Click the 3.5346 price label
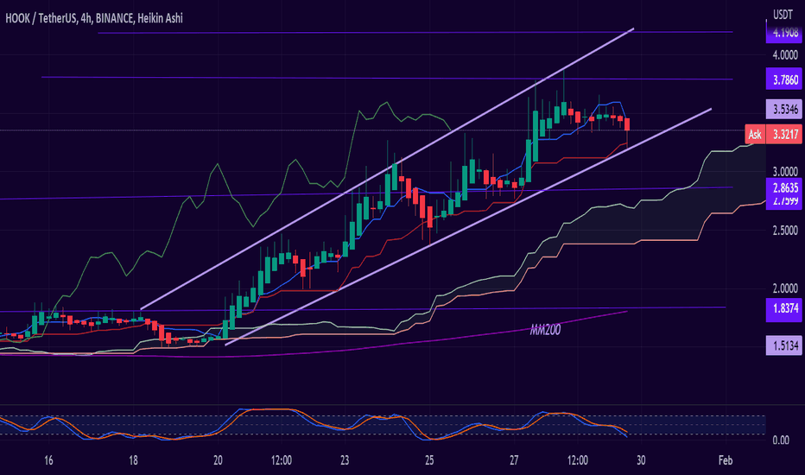 784,109
